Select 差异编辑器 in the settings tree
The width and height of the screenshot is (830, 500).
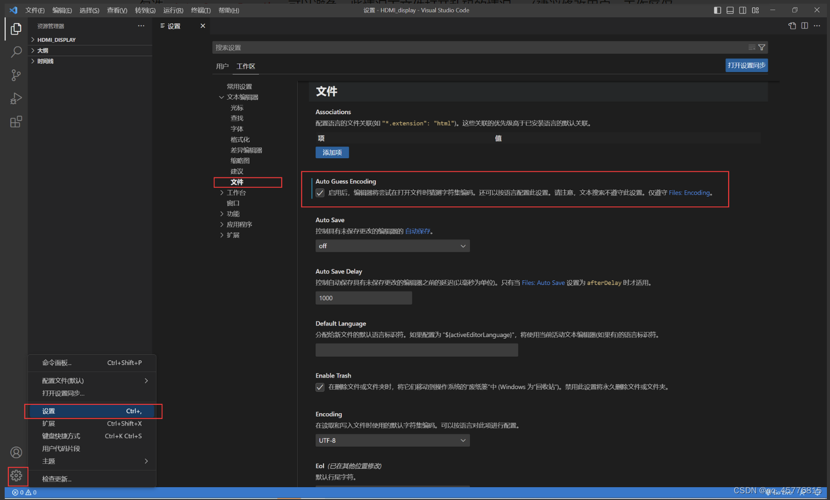(246, 150)
